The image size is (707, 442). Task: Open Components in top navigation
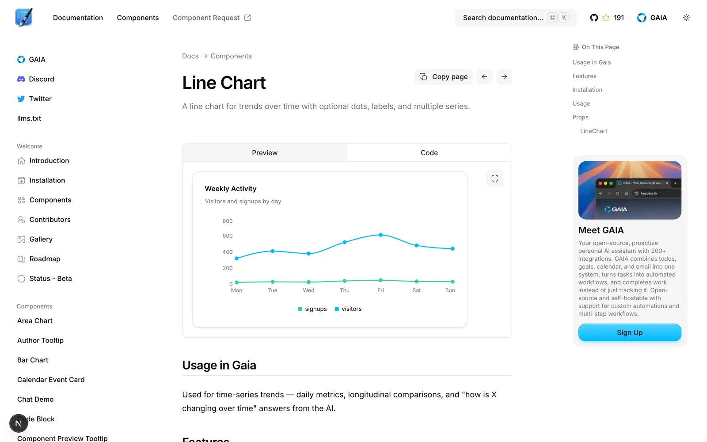coord(138,18)
